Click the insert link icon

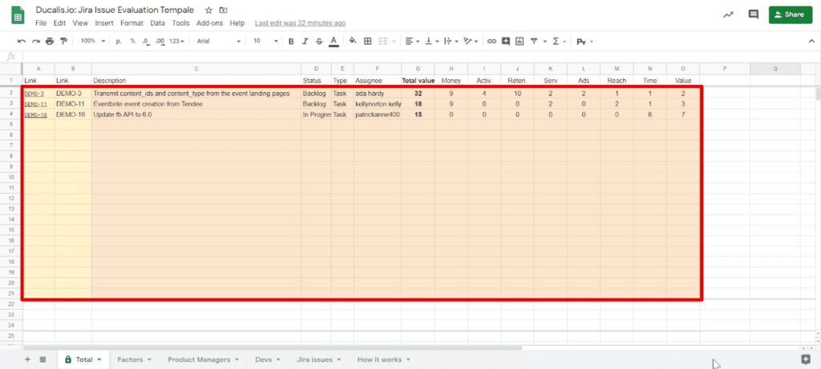click(491, 41)
